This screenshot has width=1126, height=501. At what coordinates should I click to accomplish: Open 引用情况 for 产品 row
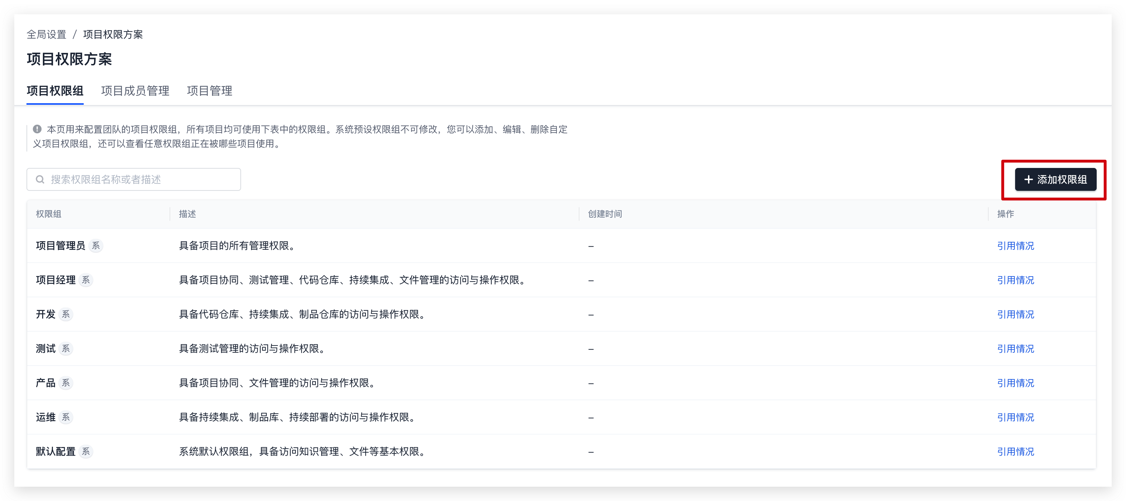[x=1015, y=383]
